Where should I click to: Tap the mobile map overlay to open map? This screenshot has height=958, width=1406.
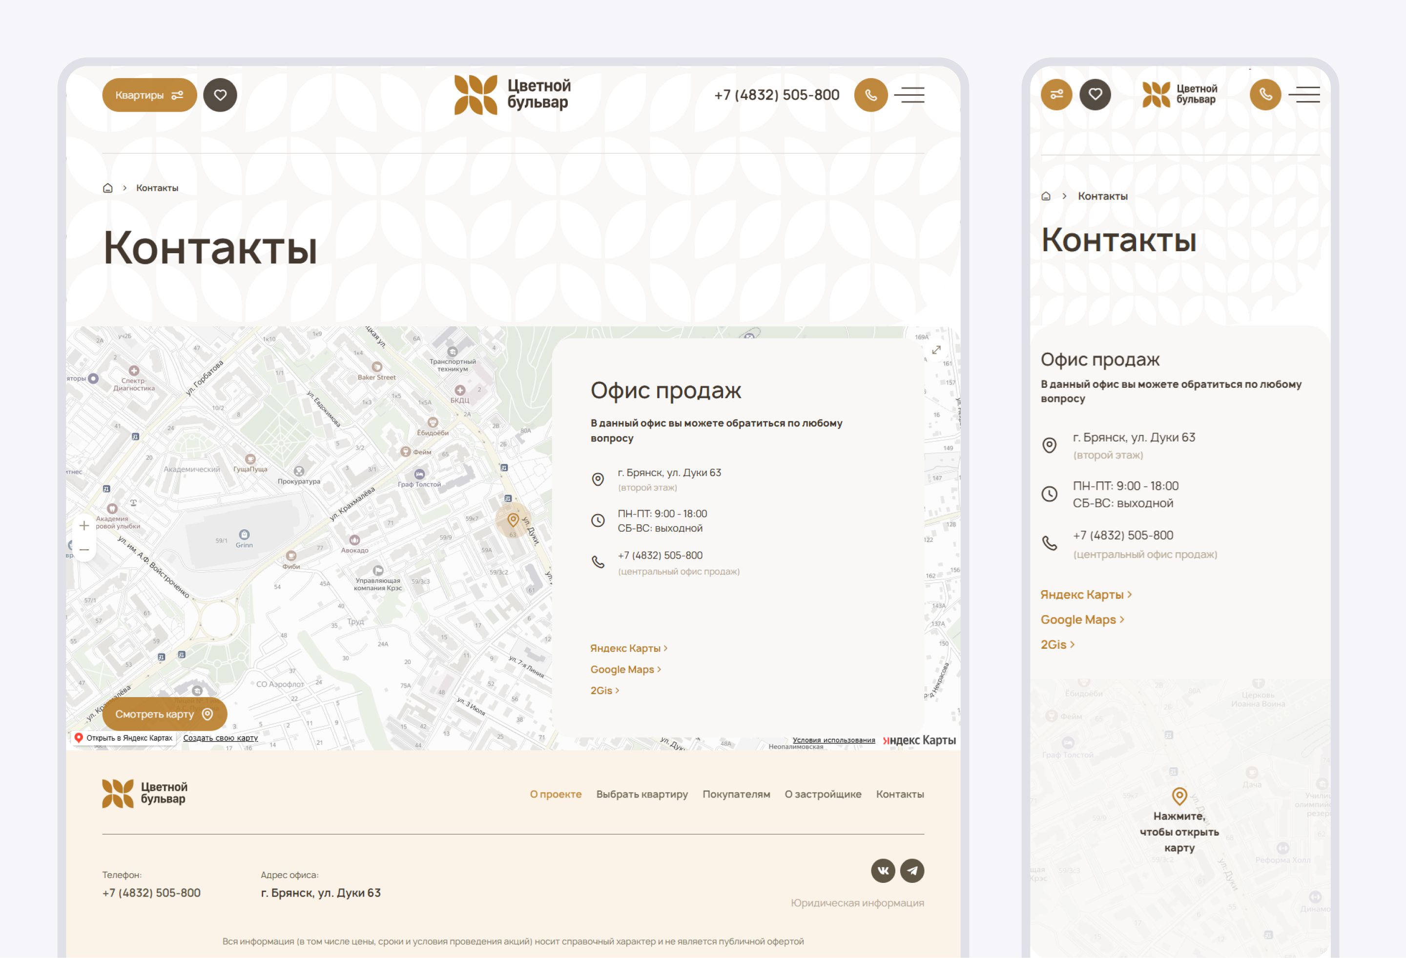coord(1179,831)
